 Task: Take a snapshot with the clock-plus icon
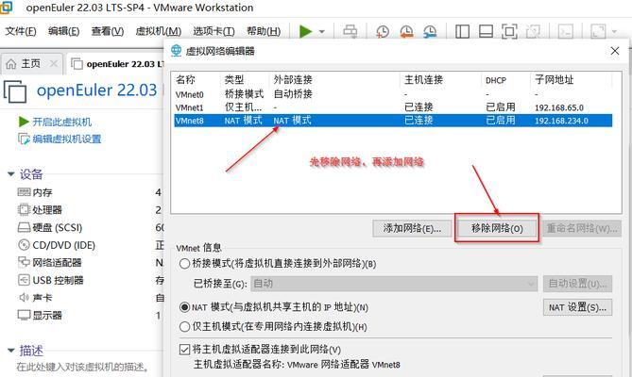coord(382,31)
